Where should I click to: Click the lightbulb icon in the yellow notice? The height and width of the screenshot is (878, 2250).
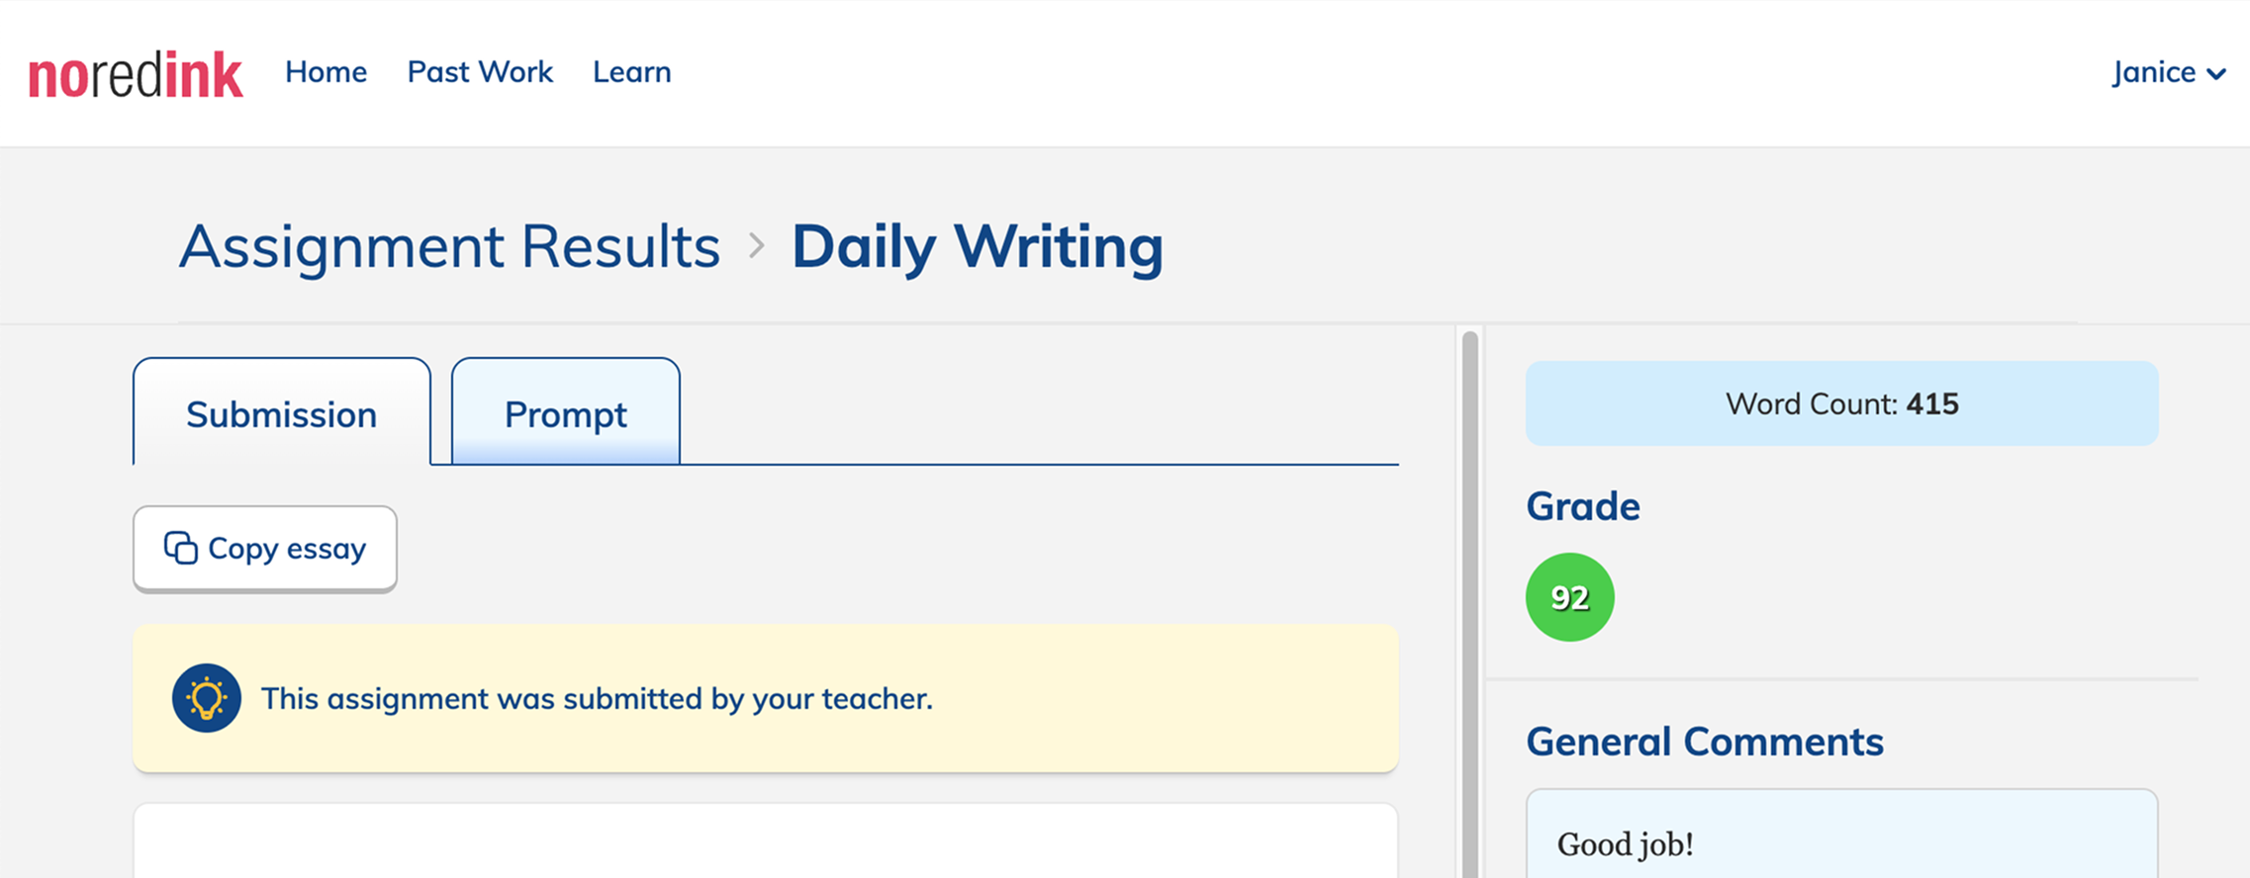(207, 698)
